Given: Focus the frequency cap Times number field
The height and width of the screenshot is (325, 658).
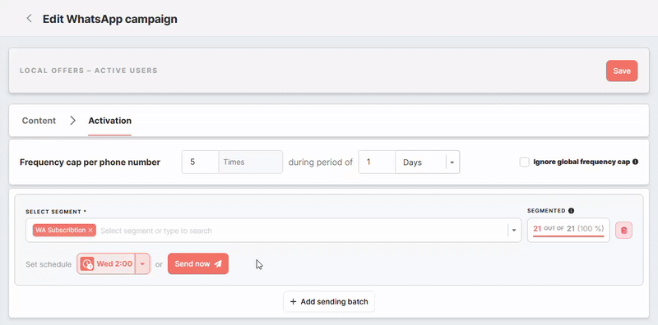Looking at the screenshot, I should pyautogui.click(x=200, y=162).
